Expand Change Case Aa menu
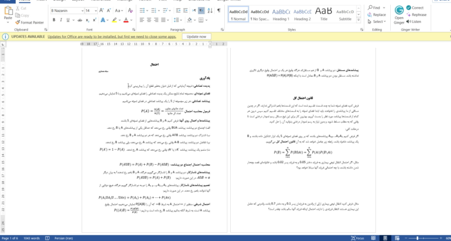 (119, 11)
